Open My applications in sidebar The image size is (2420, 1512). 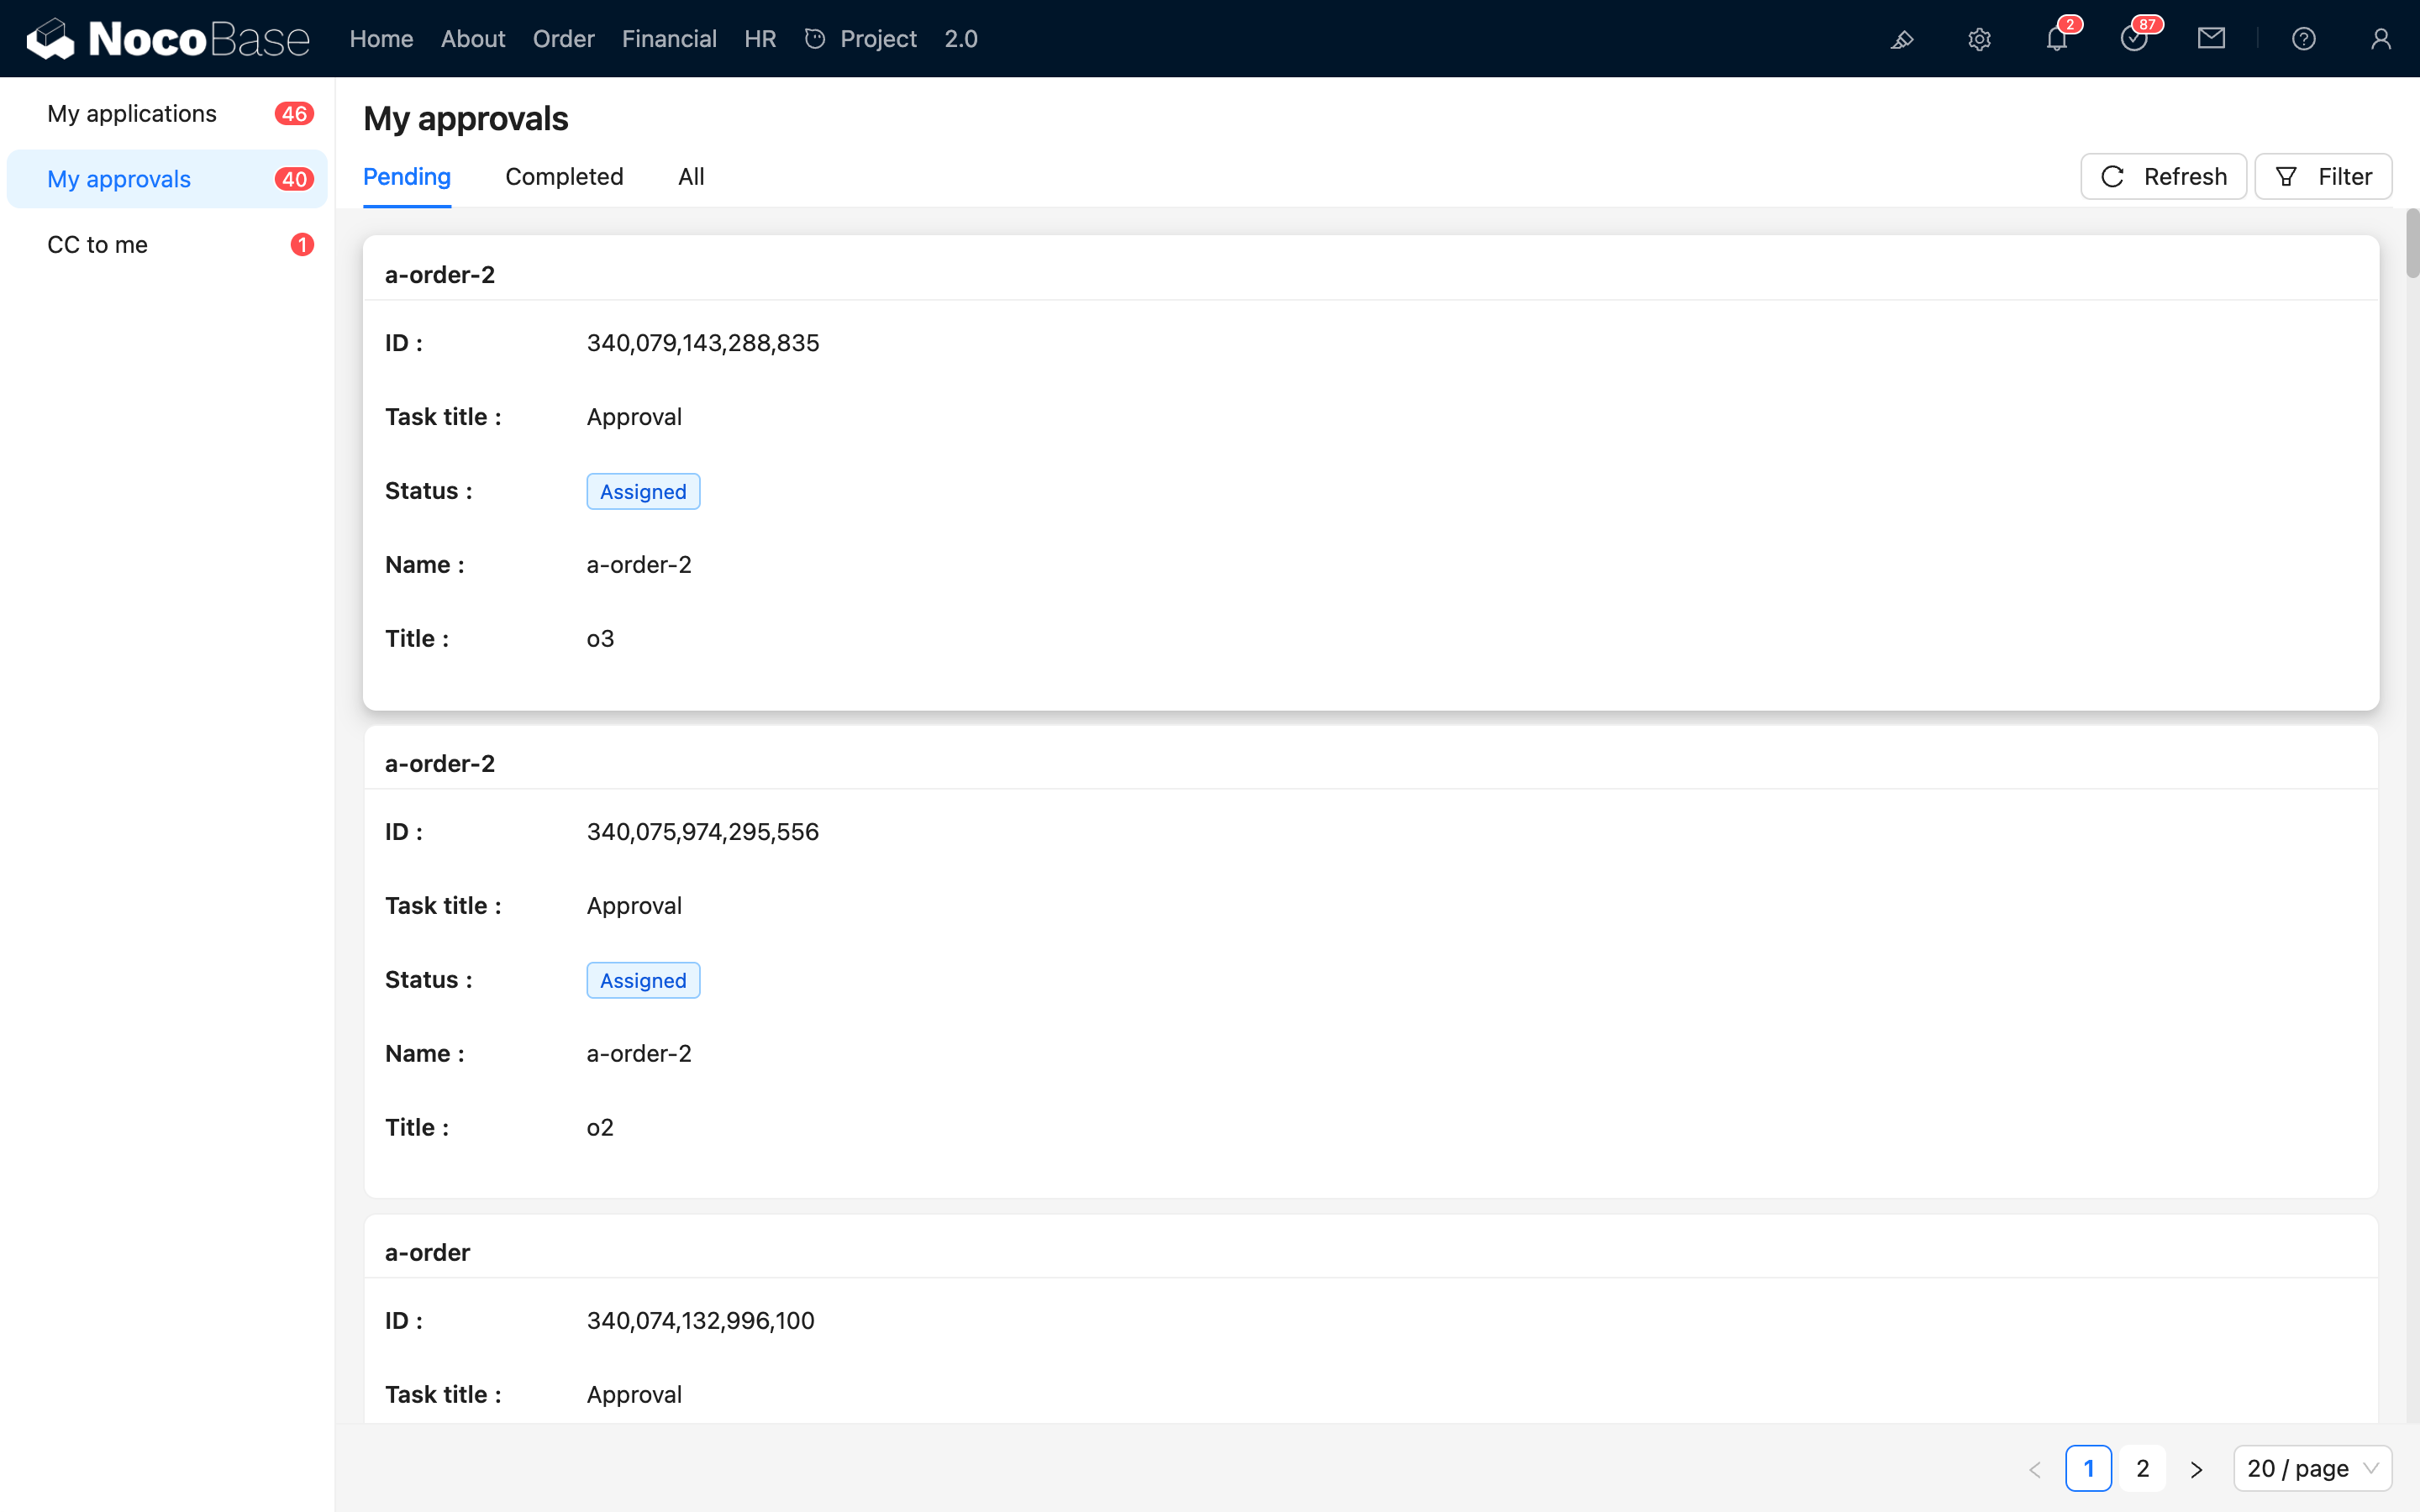click(x=132, y=114)
